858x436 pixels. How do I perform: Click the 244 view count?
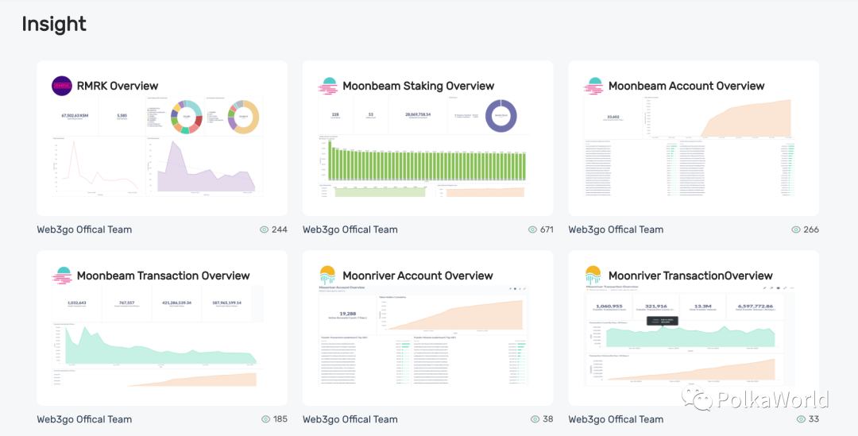(x=280, y=230)
